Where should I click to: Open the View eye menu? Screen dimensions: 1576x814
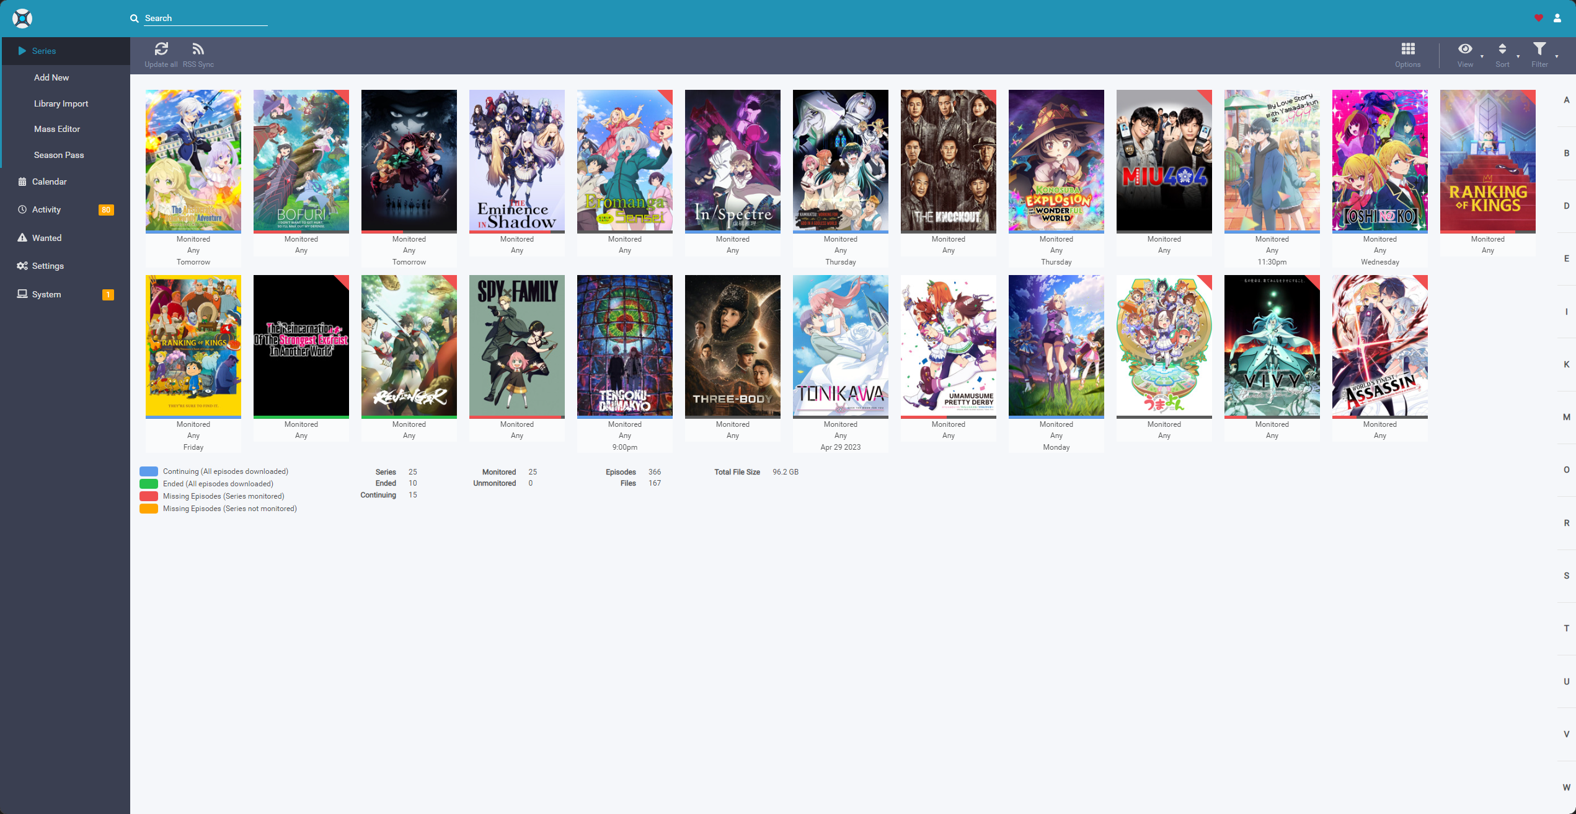1465,49
